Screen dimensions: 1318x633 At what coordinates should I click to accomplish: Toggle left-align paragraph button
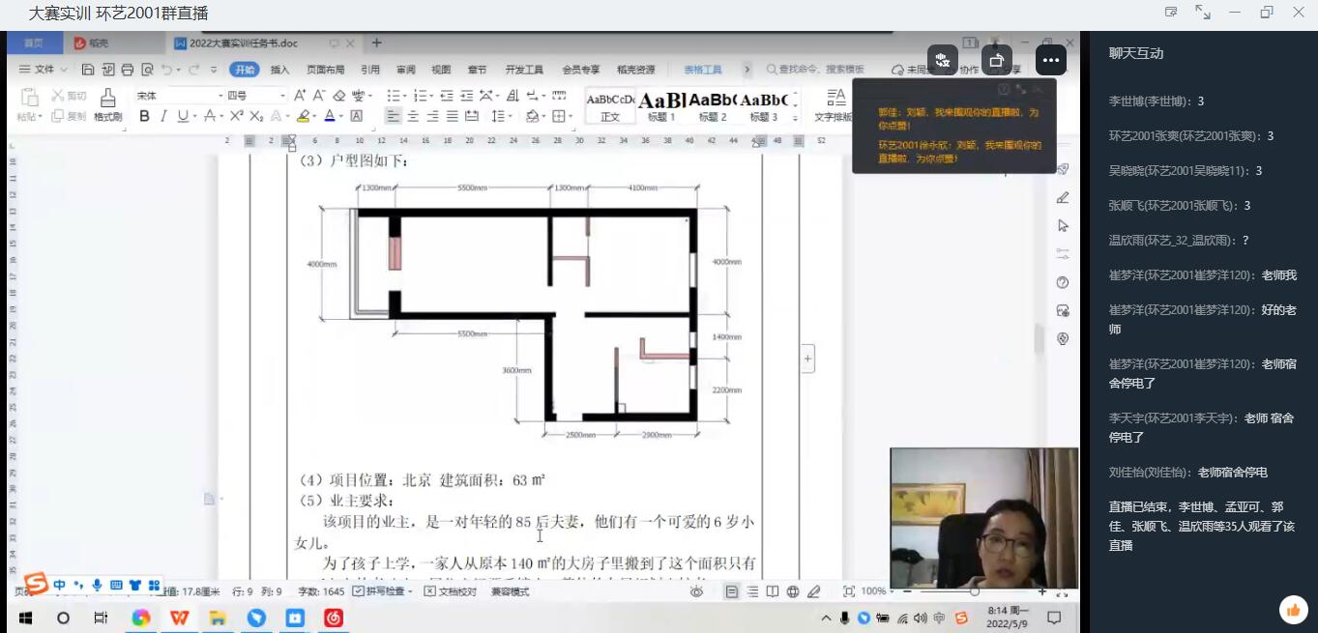393,116
